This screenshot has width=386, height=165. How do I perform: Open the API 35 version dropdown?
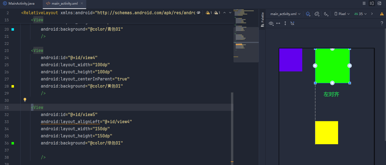click(x=360, y=14)
